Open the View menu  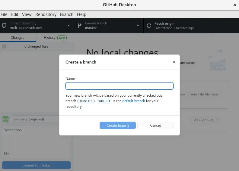[x=27, y=14]
